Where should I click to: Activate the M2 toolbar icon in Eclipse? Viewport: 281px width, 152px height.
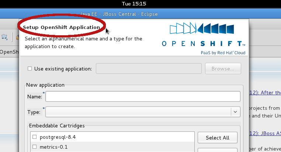pyautogui.click(x=4, y=37)
